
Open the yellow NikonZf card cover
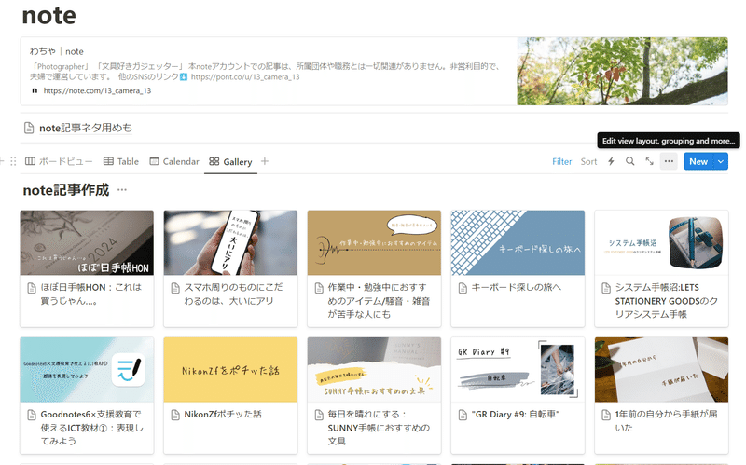[230, 369]
